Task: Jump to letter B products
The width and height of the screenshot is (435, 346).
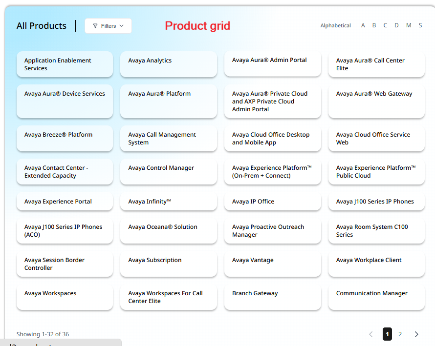Action: tap(374, 25)
